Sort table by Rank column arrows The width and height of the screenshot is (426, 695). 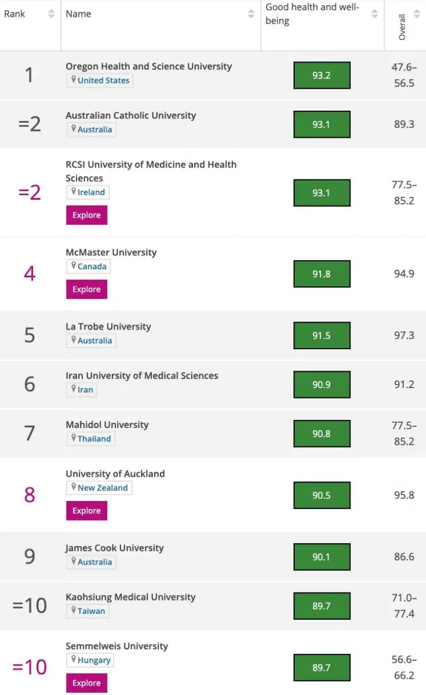(51, 14)
